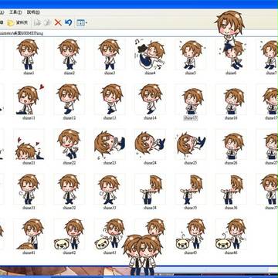Viewport: 278px width, 278px height.
Task: Click the mascot sitting on the window's top edge
Action: (229, 29)
